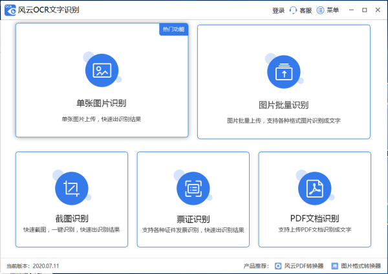
Task: Click description 支持各种证件发票识别，快速出识别结果
Action: (x=193, y=230)
